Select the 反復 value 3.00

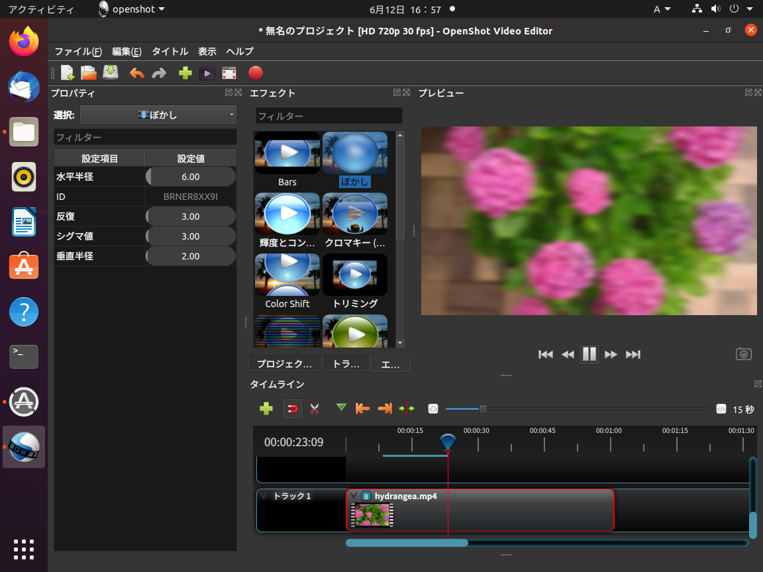point(191,216)
